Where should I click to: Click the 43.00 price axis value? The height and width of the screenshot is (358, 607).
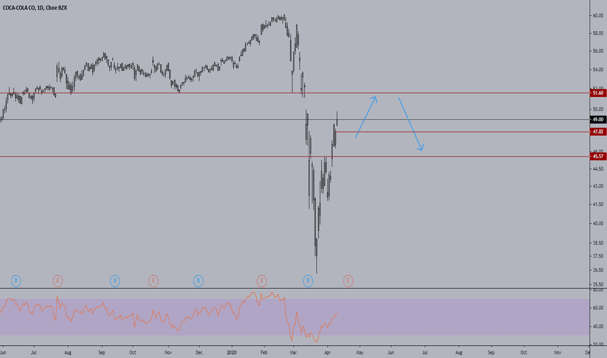(598, 186)
